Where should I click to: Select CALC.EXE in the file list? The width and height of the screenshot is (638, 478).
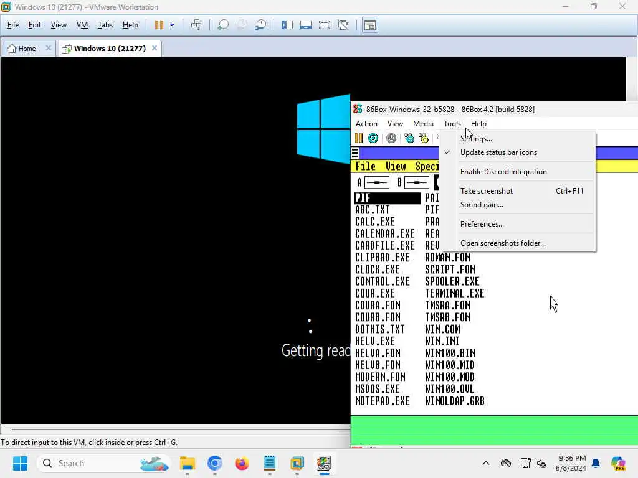tap(374, 222)
